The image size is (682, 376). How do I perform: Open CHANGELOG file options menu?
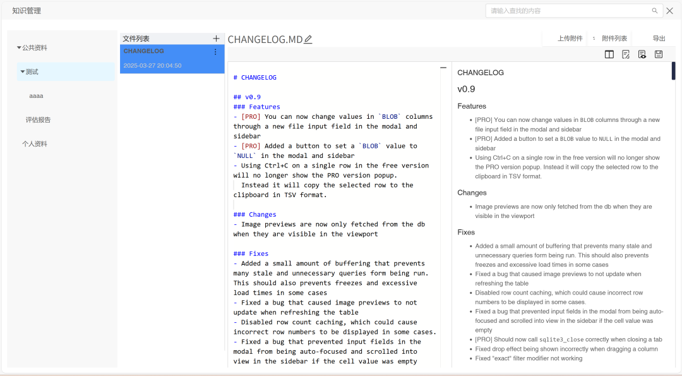215,52
